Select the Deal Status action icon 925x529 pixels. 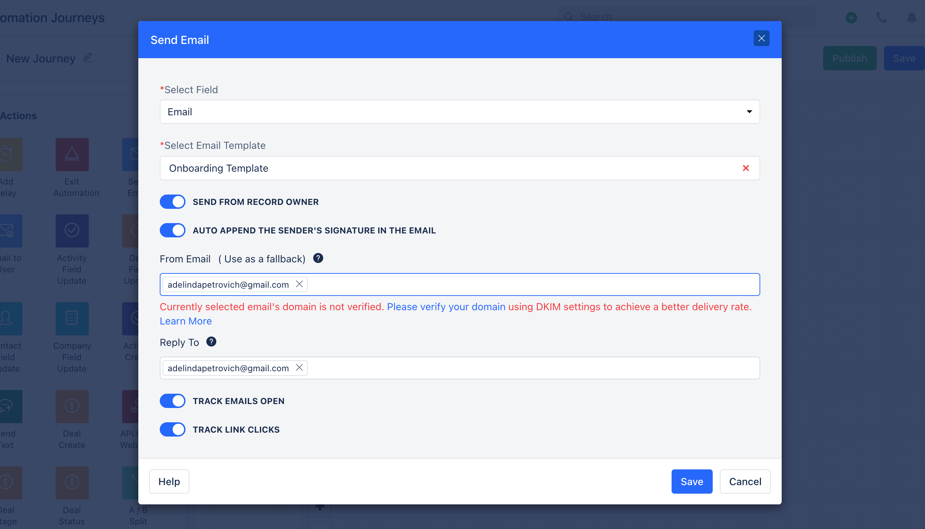pos(72,483)
